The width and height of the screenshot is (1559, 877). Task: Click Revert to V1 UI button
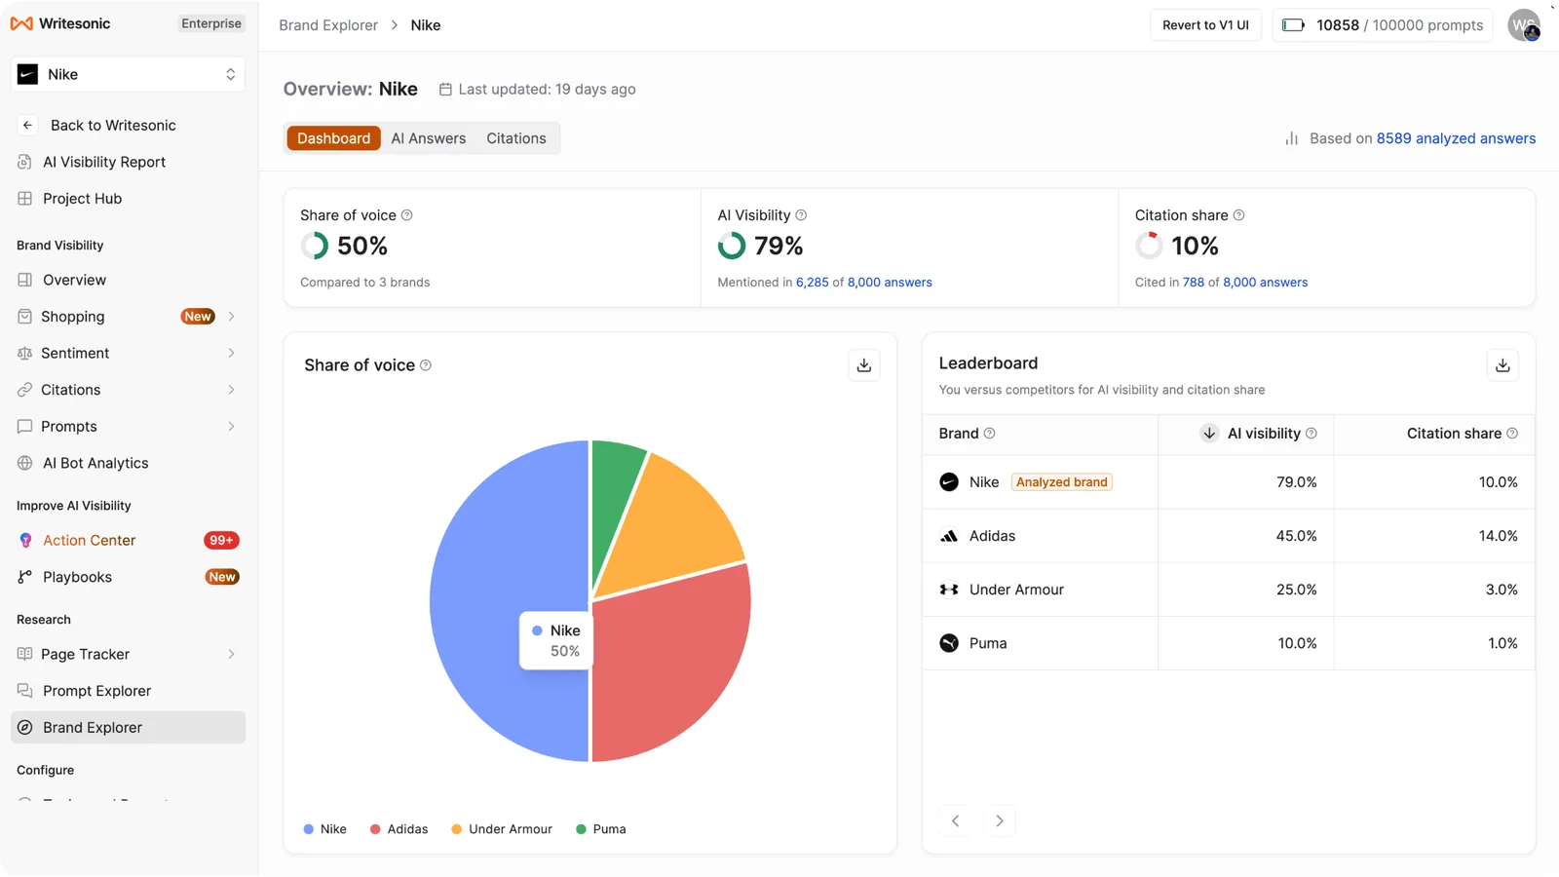click(x=1205, y=25)
